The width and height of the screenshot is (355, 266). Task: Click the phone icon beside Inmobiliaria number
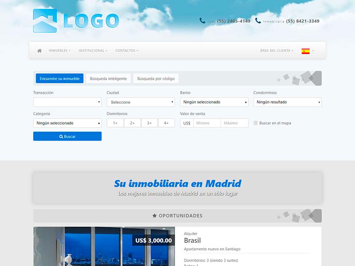pyautogui.click(x=258, y=20)
